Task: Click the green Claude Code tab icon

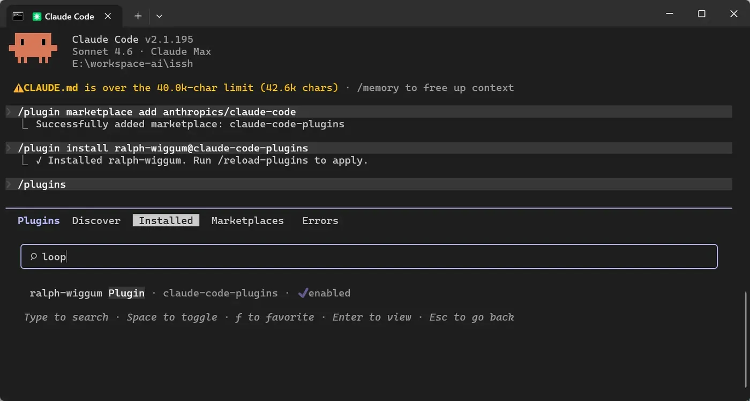Action: 37,16
